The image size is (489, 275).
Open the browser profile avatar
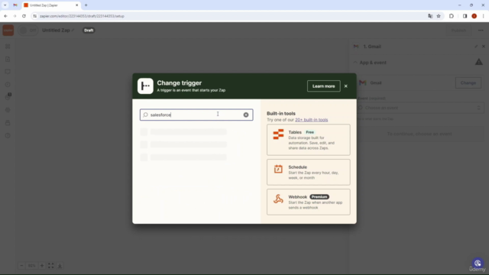[474, 16]
